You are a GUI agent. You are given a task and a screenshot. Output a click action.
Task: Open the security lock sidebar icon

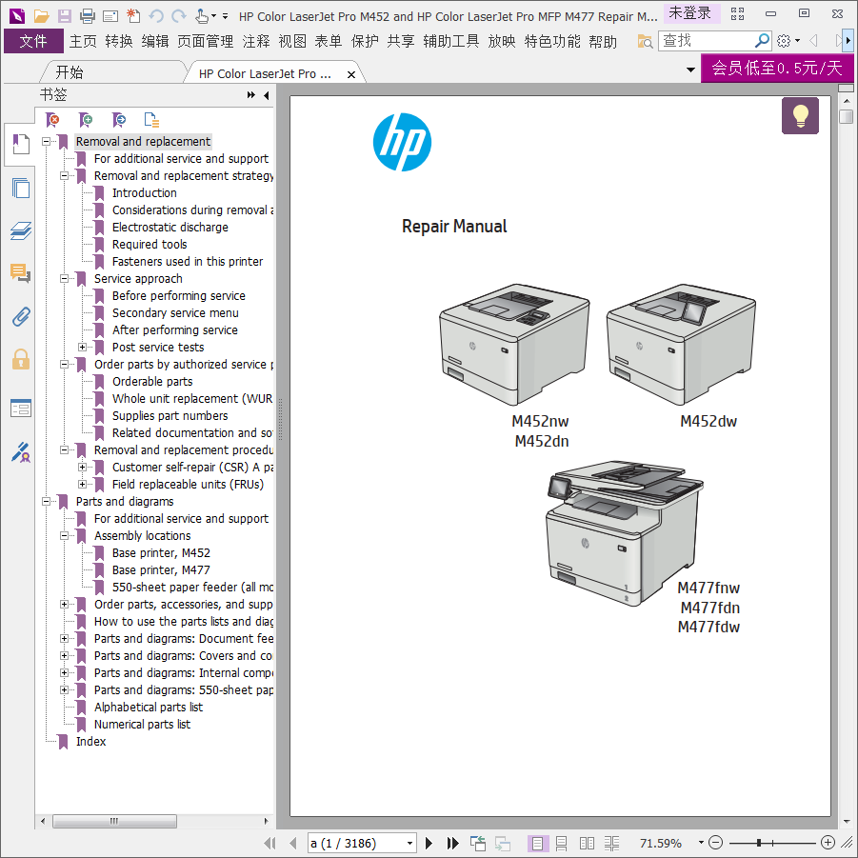[x=20, y=360]
